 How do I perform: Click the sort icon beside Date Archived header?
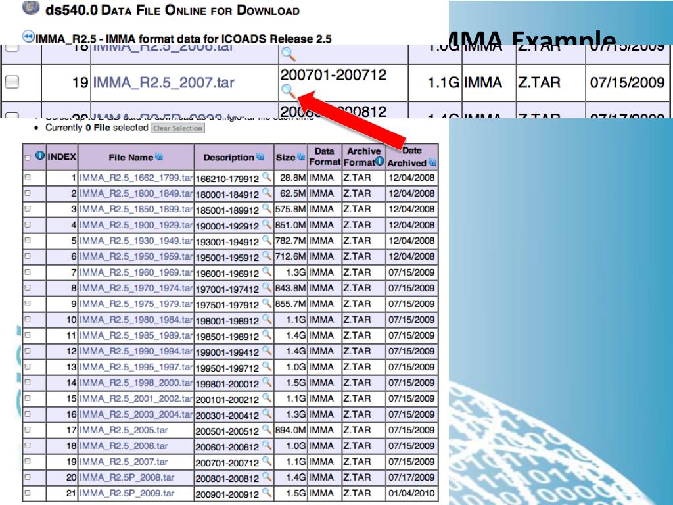(432, 162)
